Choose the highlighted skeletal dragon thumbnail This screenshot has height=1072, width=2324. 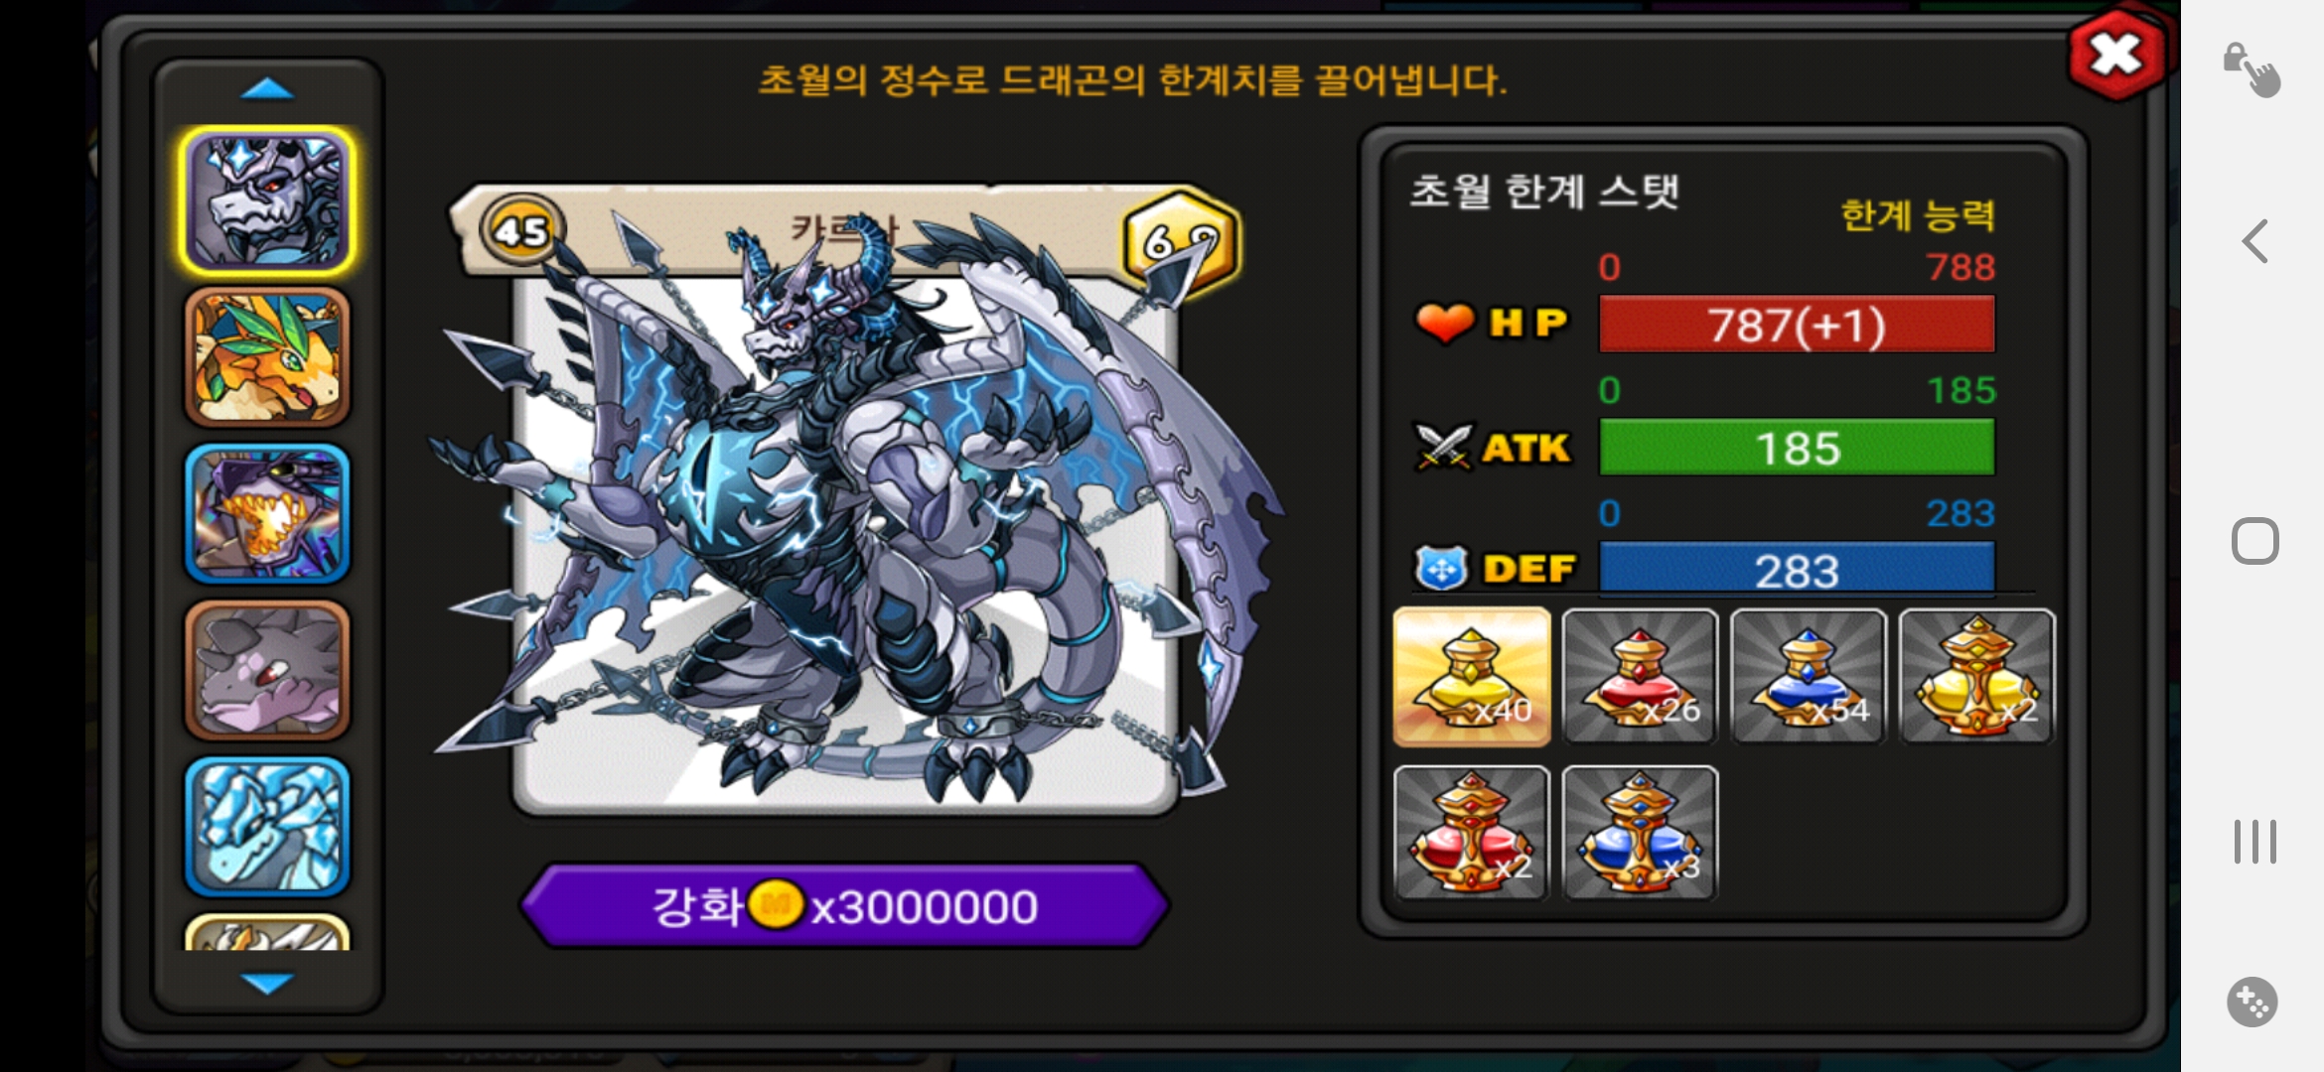click(x=267, y=201)
